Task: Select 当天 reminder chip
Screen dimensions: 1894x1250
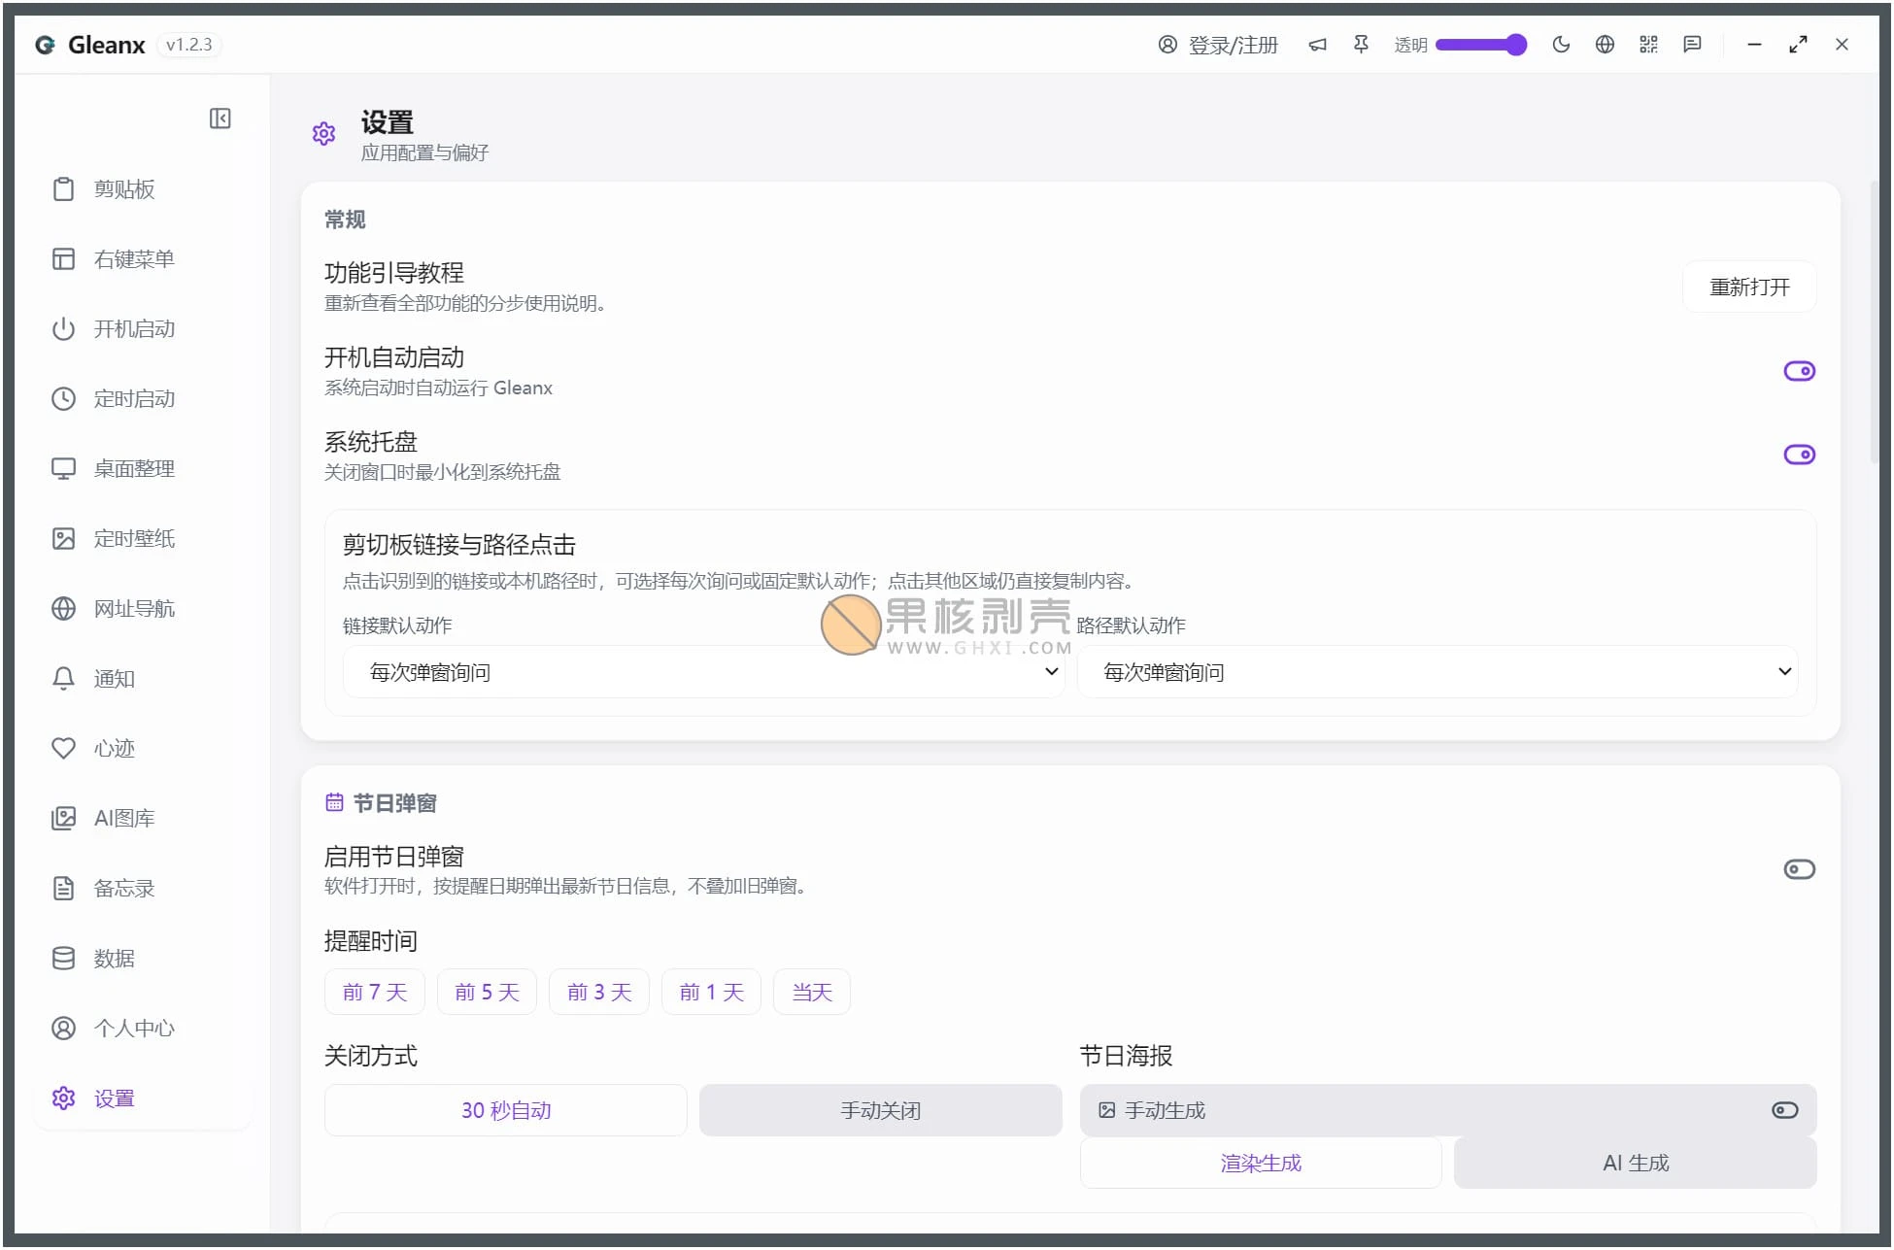Action: [812, 992]
